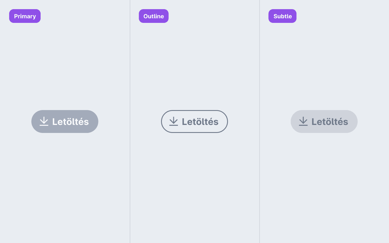This screenshot has height=243, width=389.
Task: Click the Letöltés text inside the outlined button
Action: [200, 122]
